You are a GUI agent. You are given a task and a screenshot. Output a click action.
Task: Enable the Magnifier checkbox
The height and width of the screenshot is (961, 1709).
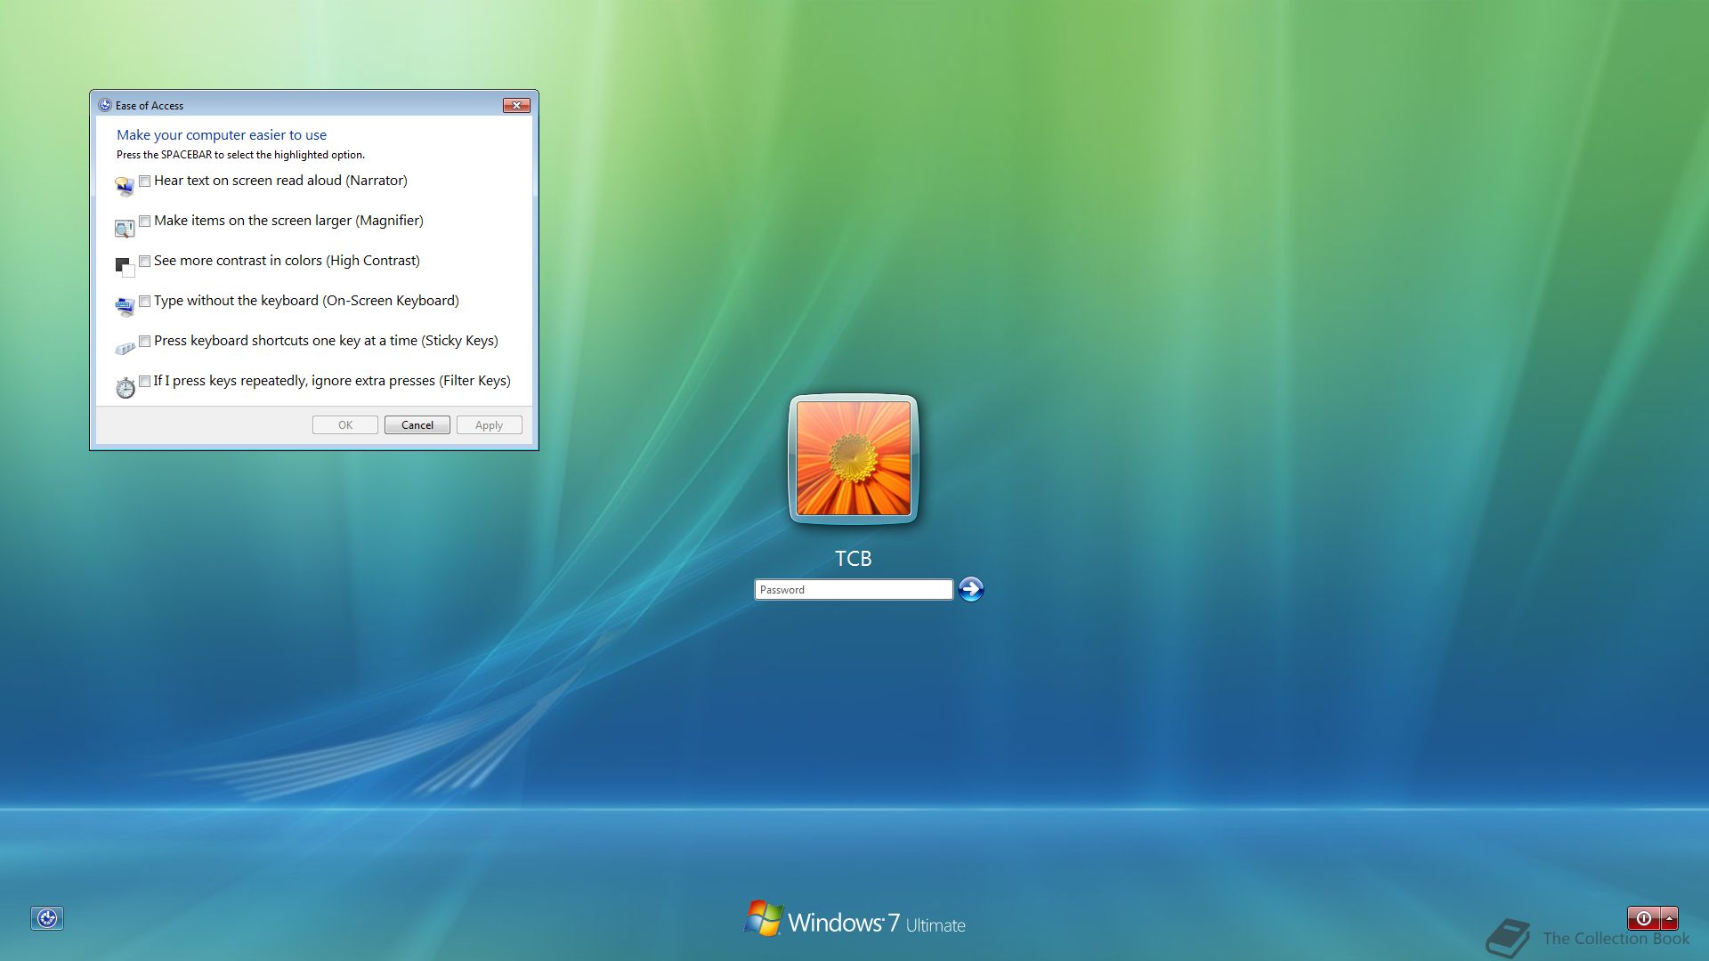point(144,221)
